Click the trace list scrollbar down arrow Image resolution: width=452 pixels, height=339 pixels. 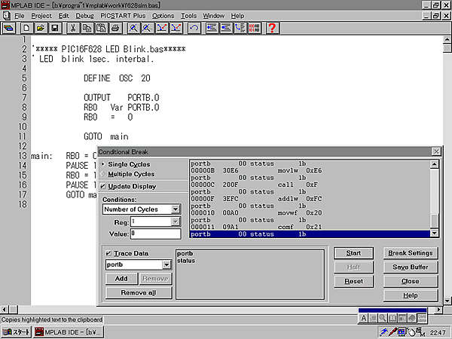(x=434, y=234)
